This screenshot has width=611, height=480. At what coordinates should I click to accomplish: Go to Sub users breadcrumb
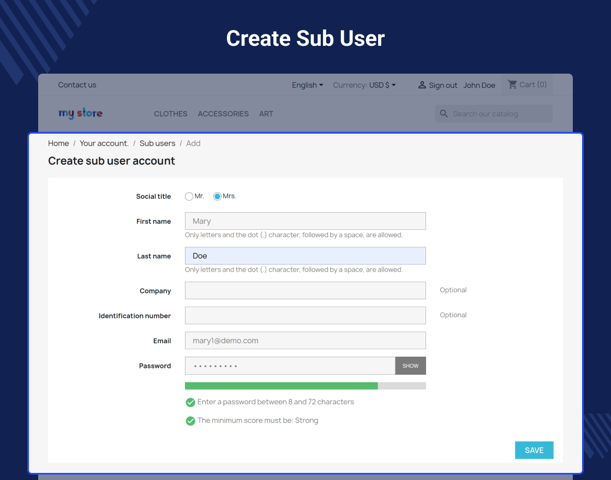pyautogui.click(x=158, y=143)
